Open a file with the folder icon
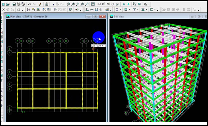The image size is (208, 126). click(8, 4)
